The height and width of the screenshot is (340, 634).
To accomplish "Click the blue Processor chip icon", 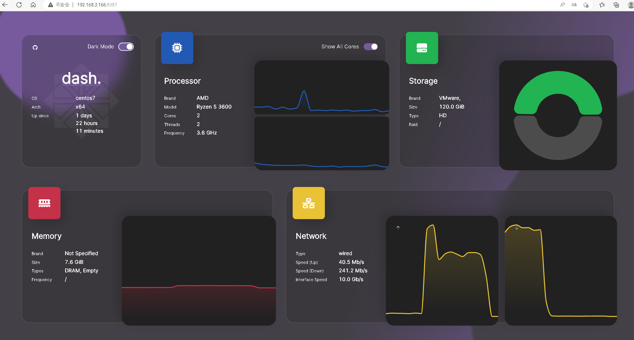I will point(177,48).
